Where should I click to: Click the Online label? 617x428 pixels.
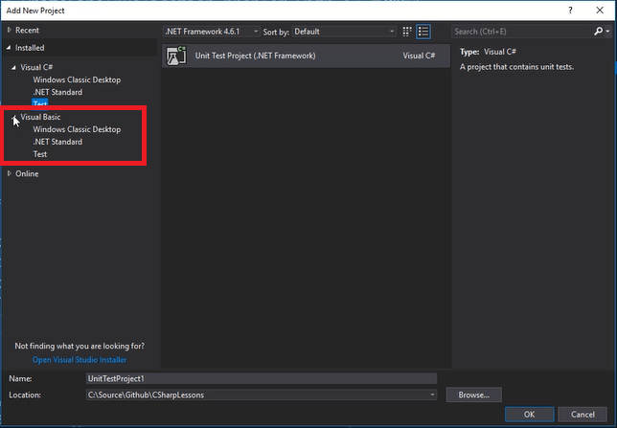pos(27,173)
